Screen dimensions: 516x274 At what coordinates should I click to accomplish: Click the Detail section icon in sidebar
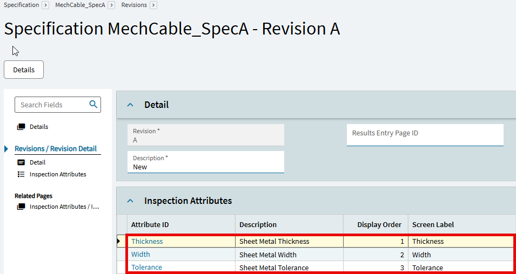[x=21, y=162]
